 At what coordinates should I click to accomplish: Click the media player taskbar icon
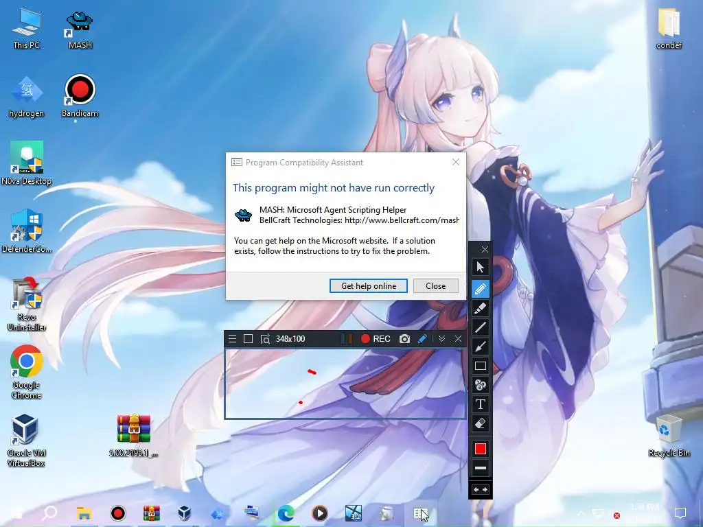(x=320, y=513)
